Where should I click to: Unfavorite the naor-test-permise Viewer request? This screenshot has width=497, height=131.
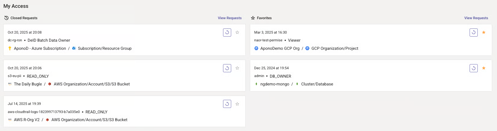click(x=484, y=32)
